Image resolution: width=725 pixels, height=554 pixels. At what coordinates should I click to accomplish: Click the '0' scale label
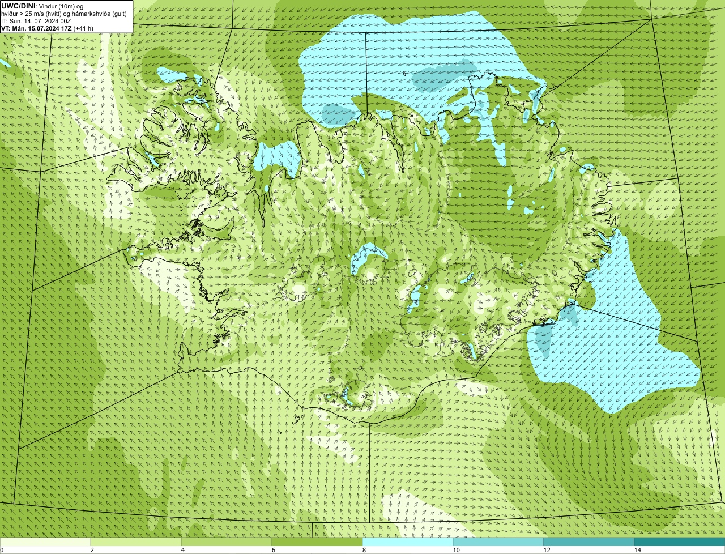(2, 550)
